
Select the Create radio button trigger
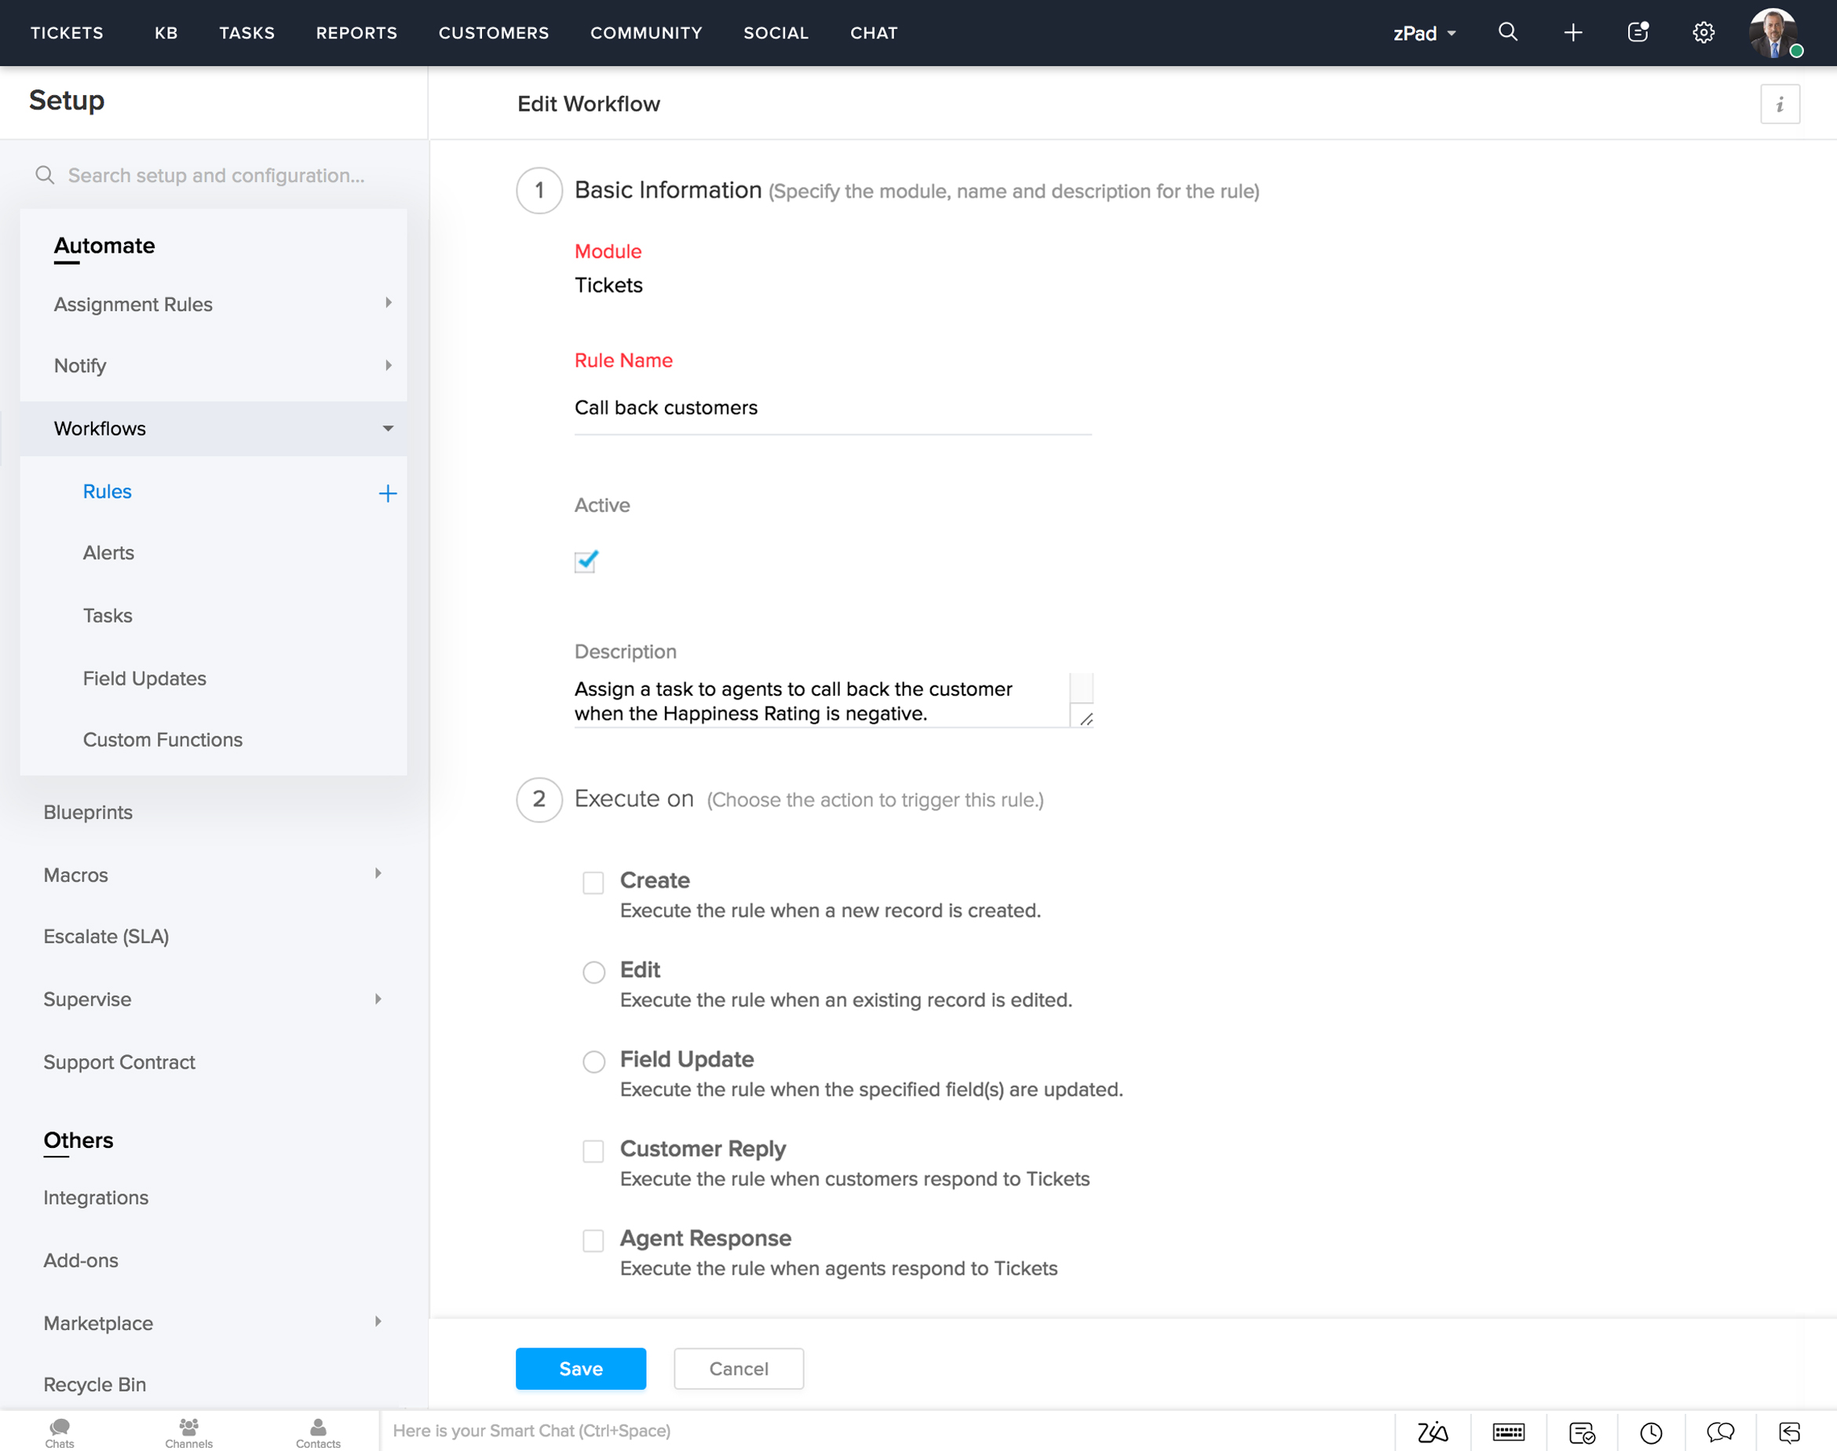(592, 881)
